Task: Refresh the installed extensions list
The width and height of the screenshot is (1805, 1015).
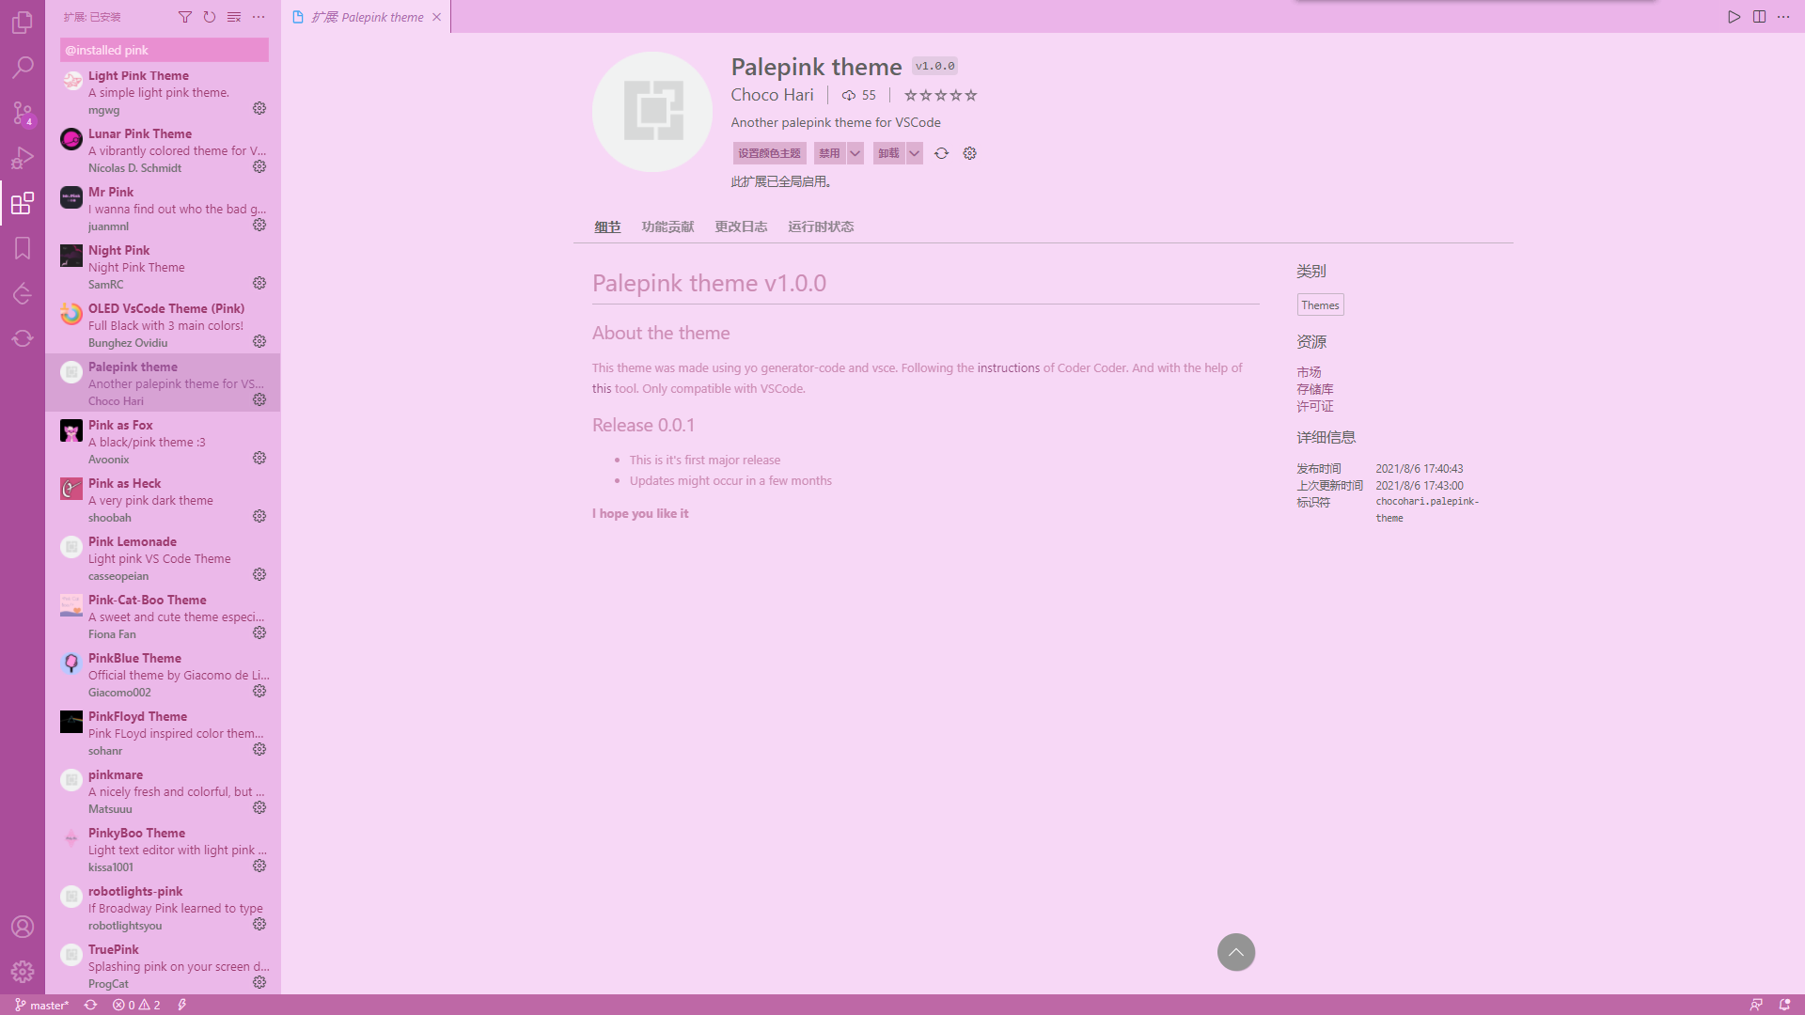Action: pos(210,17)
